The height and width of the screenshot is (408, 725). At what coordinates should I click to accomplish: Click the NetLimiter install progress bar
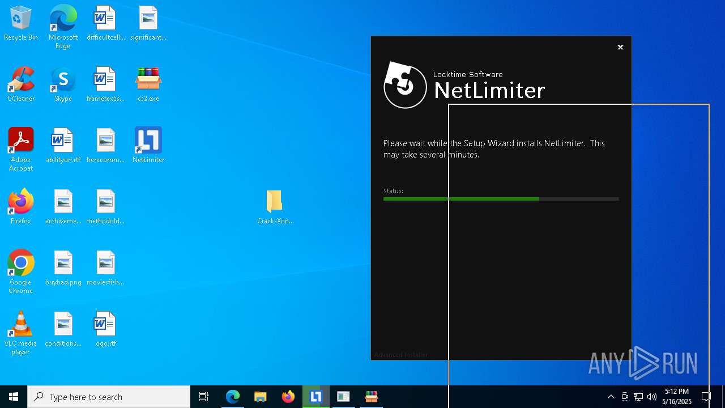(501, 199)
